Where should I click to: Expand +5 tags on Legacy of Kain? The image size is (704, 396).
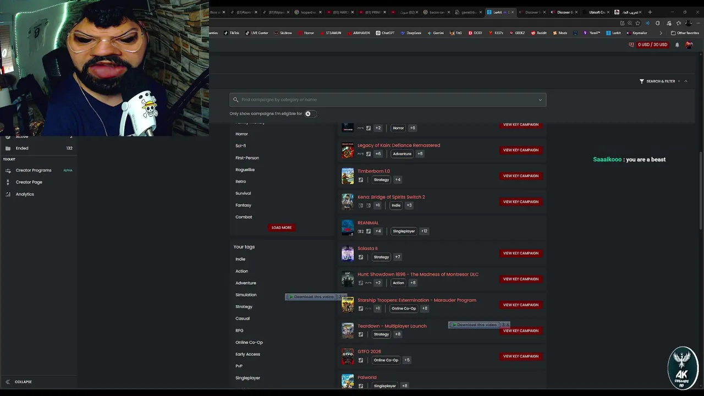420,154
